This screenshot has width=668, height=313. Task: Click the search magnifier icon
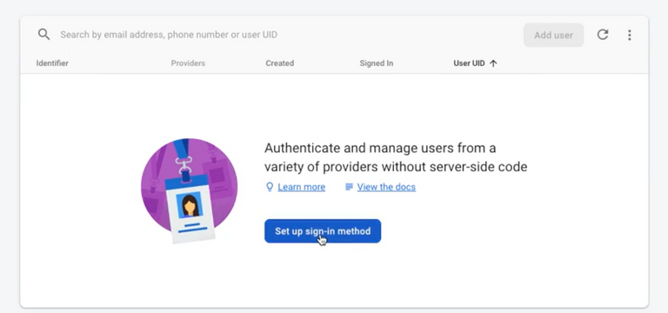(43, 35)
